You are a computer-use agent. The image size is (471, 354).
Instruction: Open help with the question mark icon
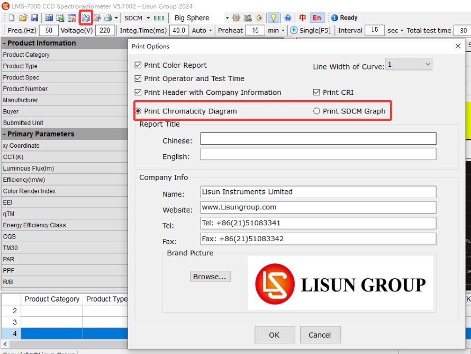point(288,18)
